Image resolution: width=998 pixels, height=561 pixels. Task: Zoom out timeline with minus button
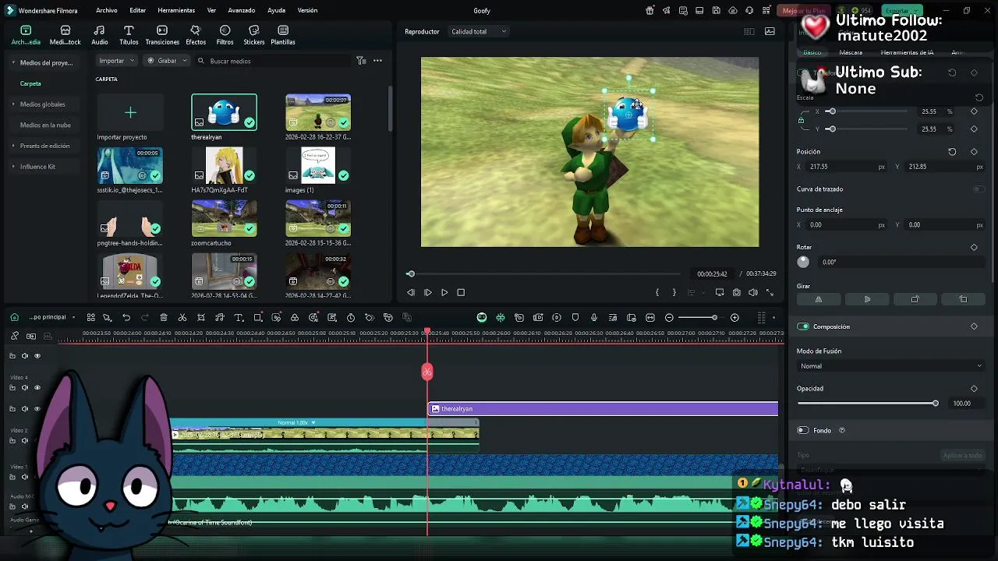point(669,318)
